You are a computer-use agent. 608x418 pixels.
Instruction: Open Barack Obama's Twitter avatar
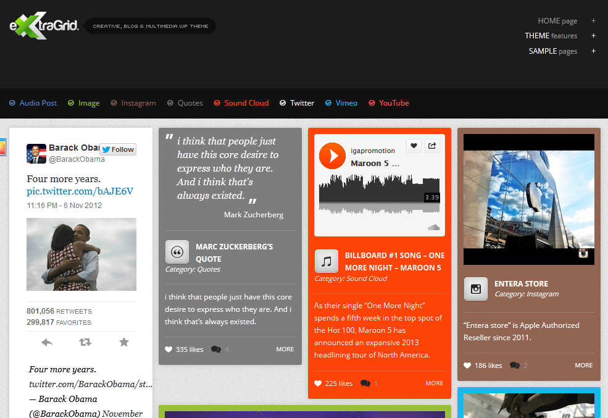[x=36, y=154]
